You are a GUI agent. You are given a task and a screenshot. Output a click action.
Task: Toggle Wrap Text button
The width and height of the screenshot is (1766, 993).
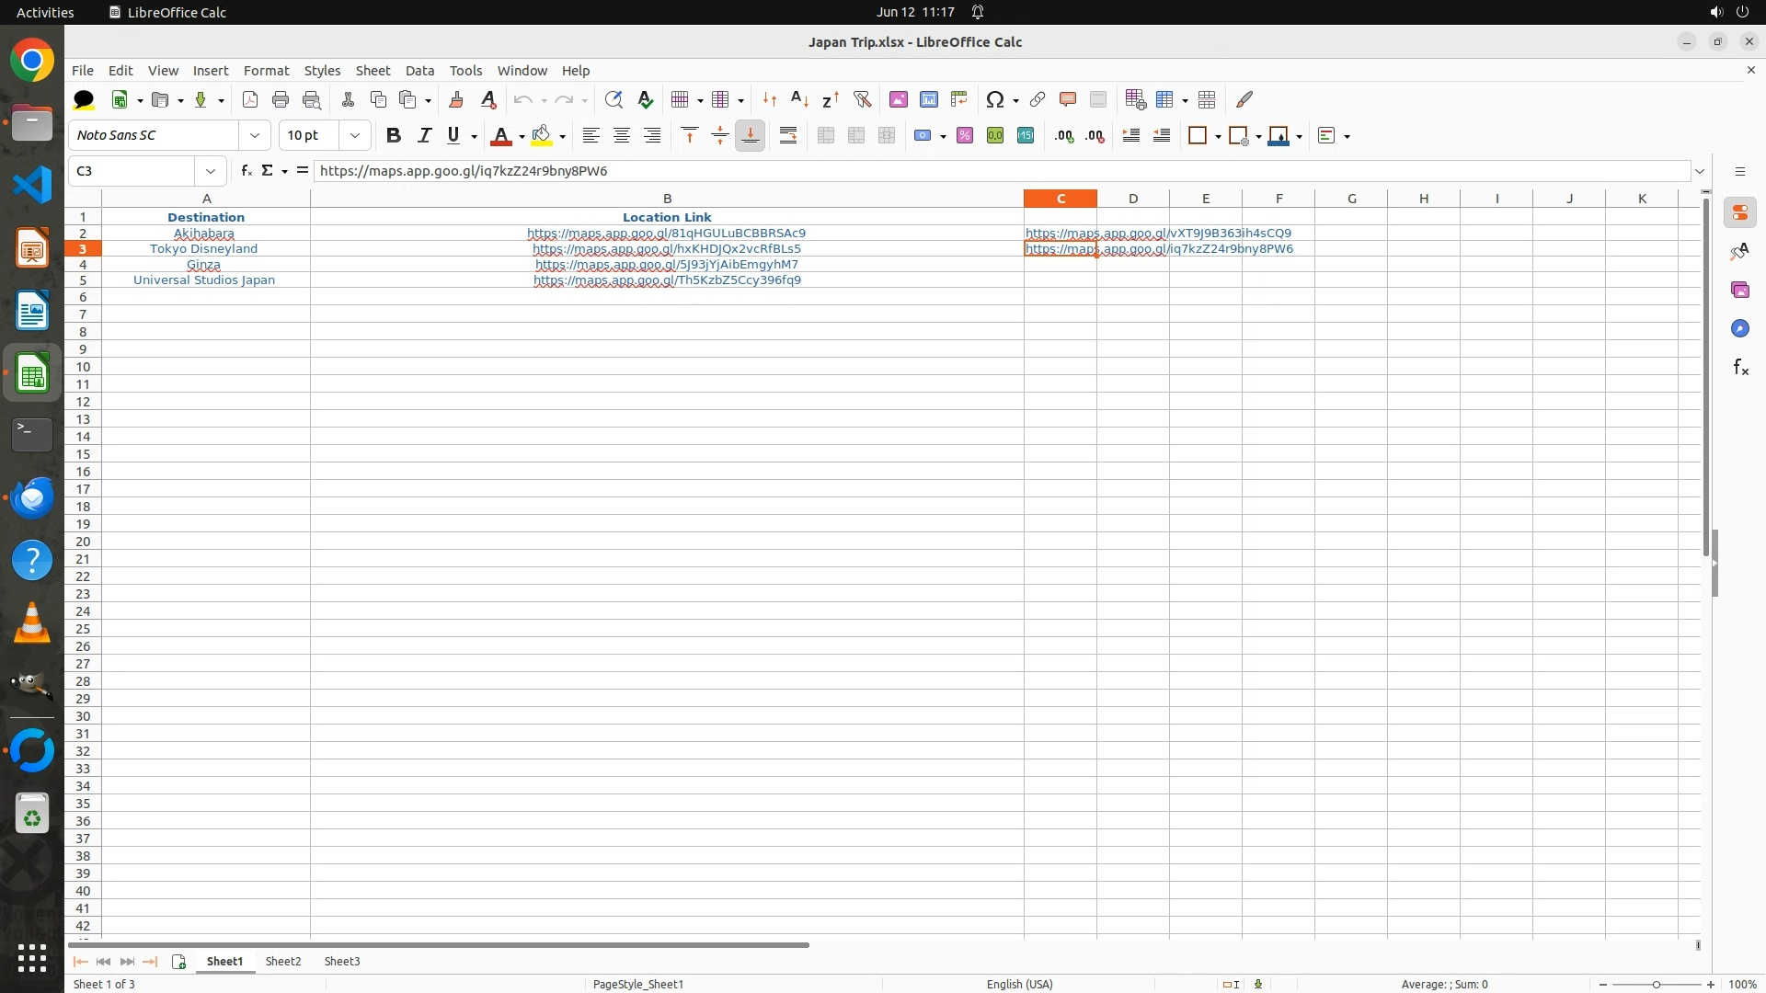(788, 135)
